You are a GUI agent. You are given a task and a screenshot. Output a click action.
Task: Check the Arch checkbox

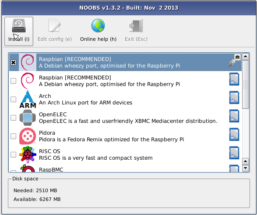tap(13, 99)
